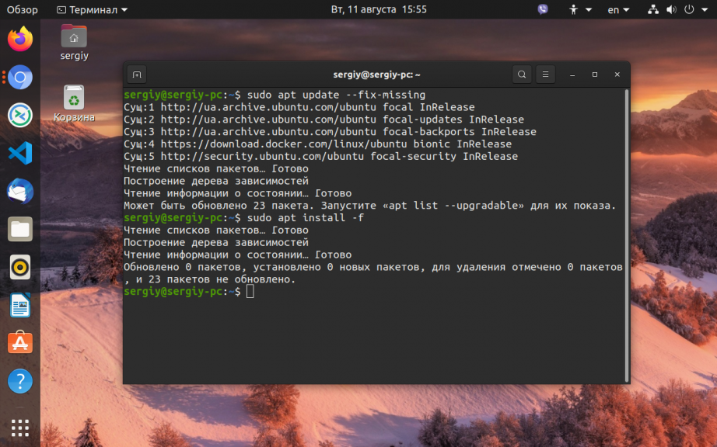Open a new tab in the terminal

137,74
